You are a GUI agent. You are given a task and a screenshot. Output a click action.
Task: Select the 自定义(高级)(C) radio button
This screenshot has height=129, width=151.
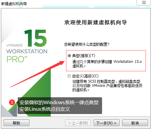click(69, 76)
